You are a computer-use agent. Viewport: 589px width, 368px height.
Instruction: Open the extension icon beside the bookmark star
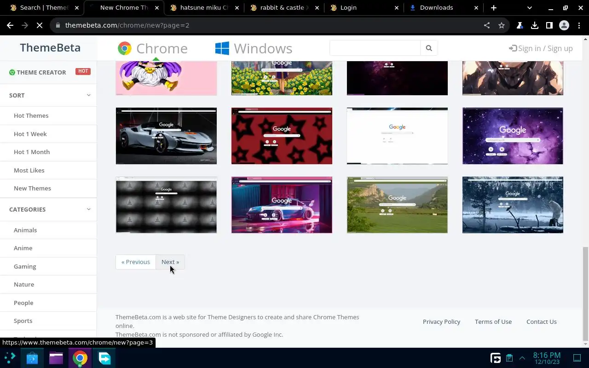coord(520,25)
